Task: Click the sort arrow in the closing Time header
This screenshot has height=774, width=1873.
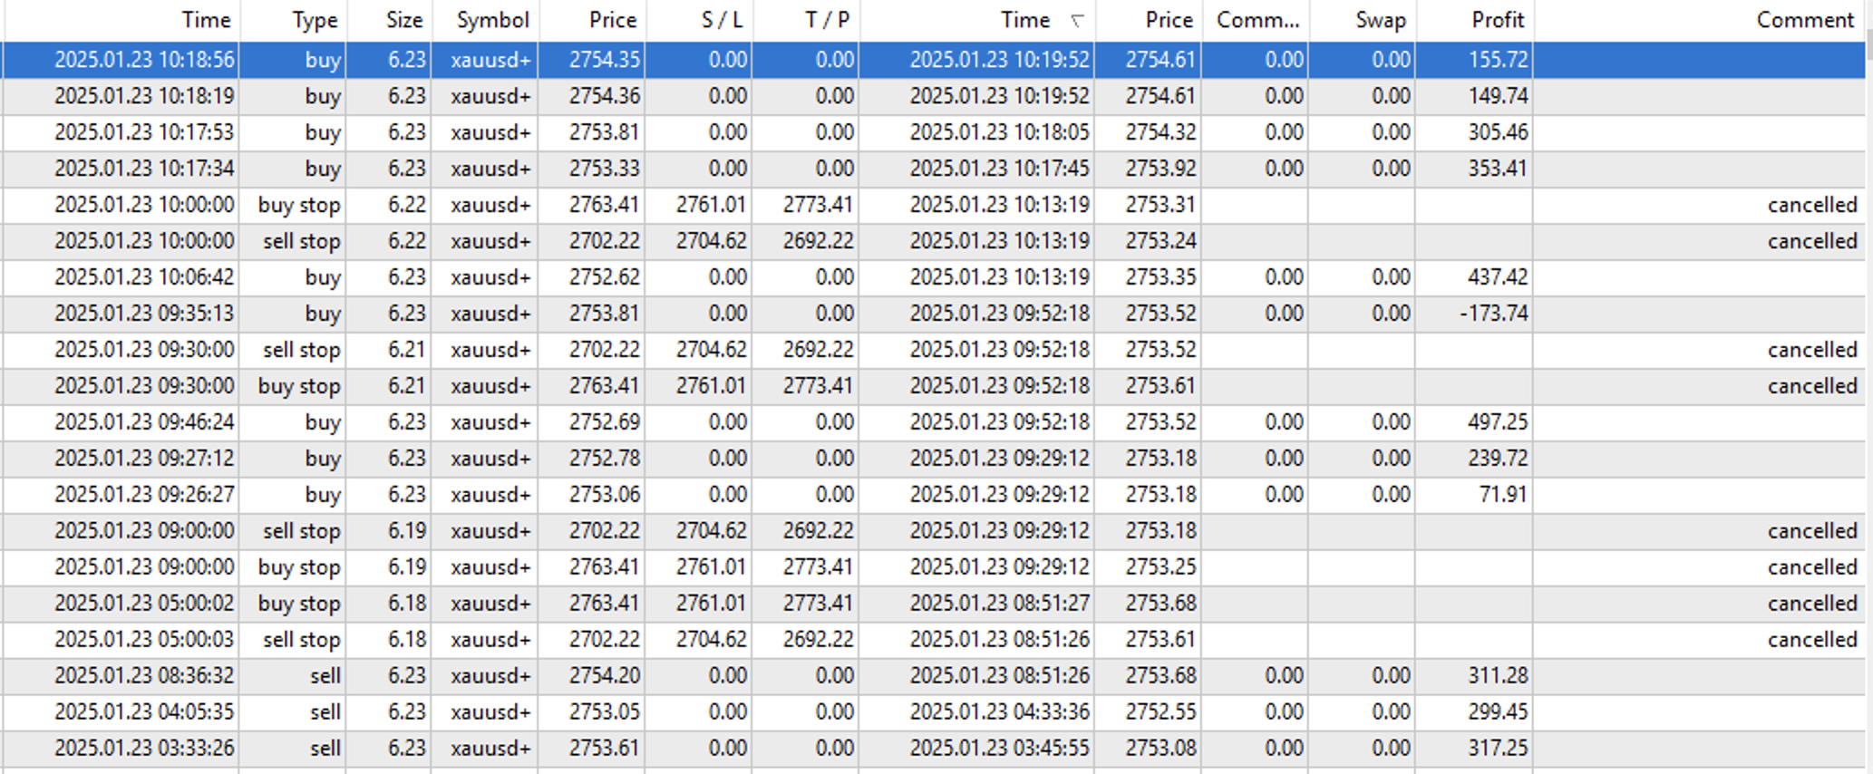Action: (x=1077, y=21)
